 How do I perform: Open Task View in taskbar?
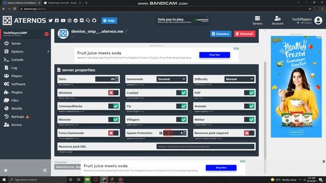pyautogui.click(x=79, y=179)
